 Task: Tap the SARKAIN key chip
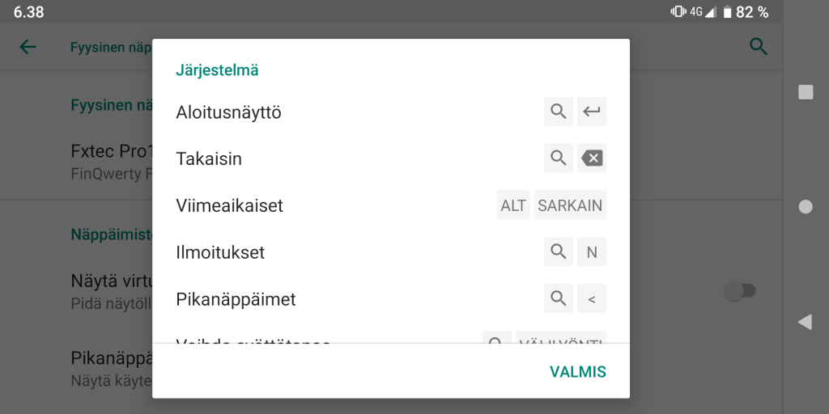[570, 205]
